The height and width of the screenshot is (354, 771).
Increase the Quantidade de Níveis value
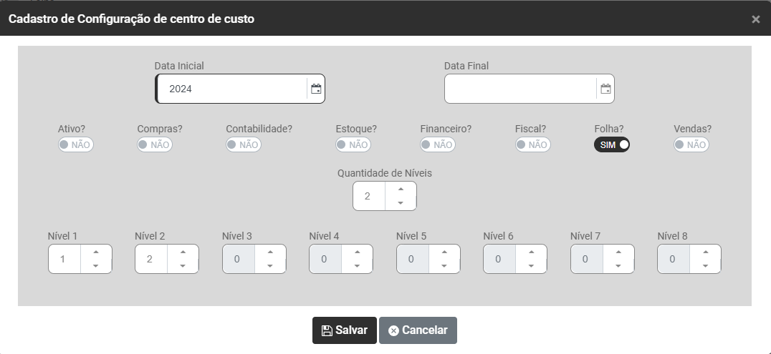pos(401,189)
